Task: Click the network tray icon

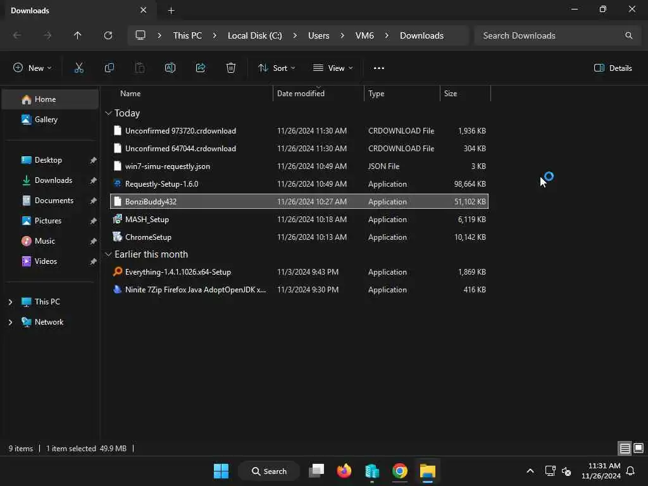Action: (550, 471)
